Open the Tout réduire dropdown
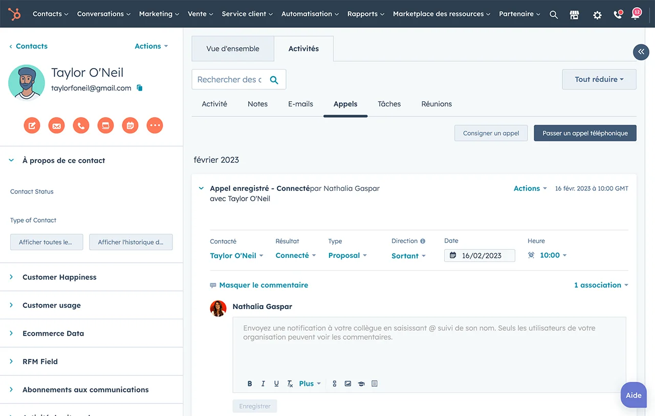This screenshot has height=416, width=655. point(599,79)
